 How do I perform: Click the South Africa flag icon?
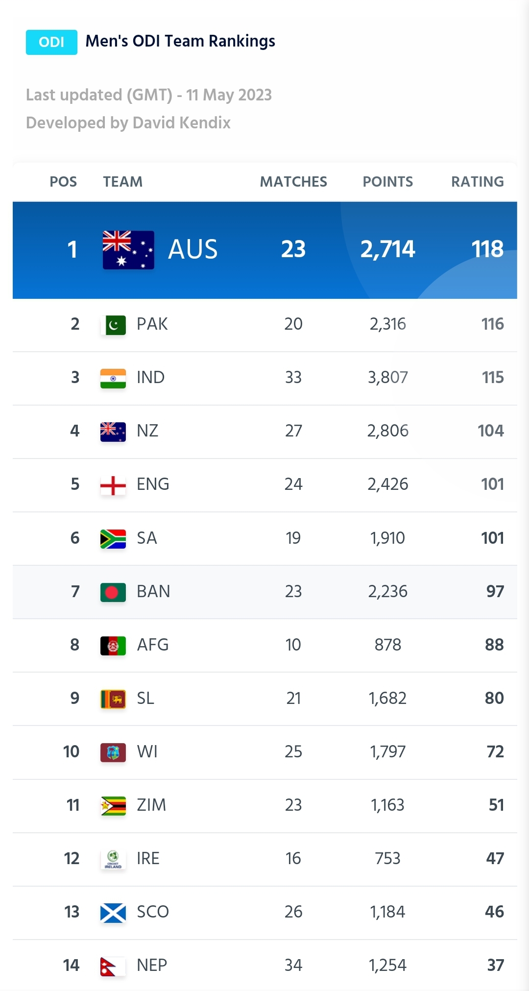(x=113, y=539)
